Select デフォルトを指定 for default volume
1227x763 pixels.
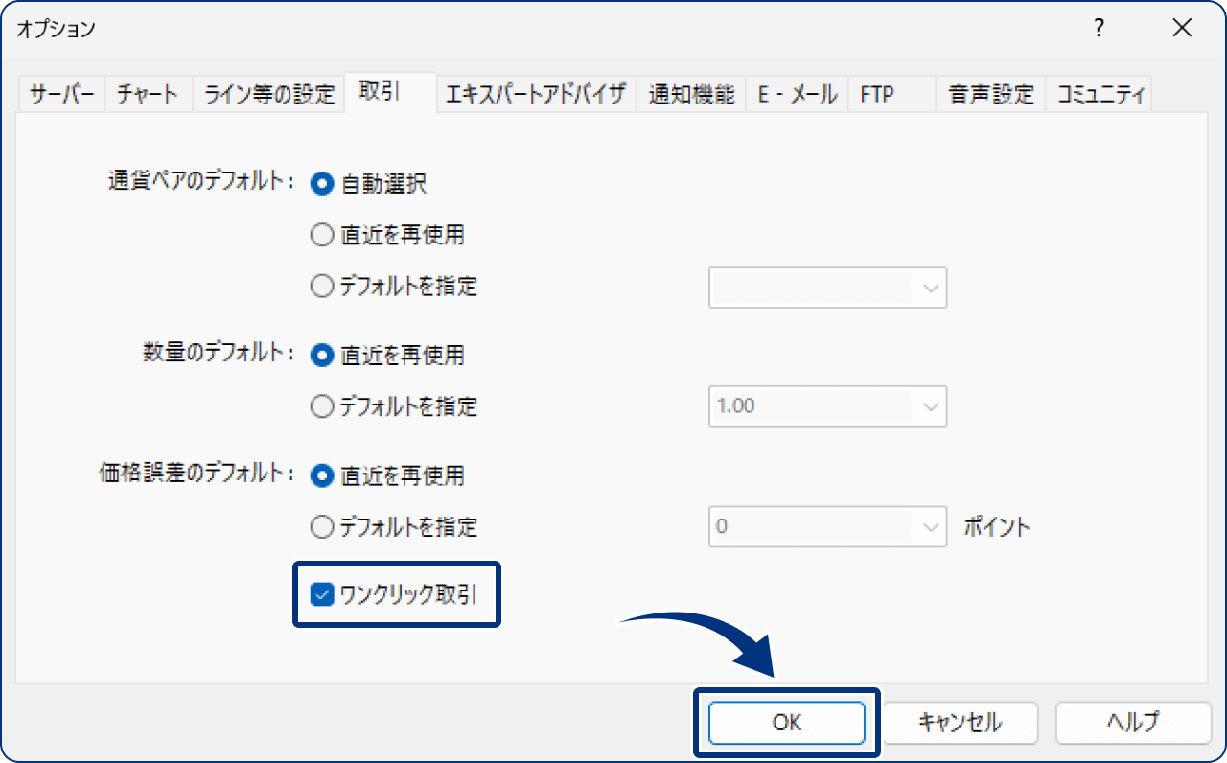322,406
